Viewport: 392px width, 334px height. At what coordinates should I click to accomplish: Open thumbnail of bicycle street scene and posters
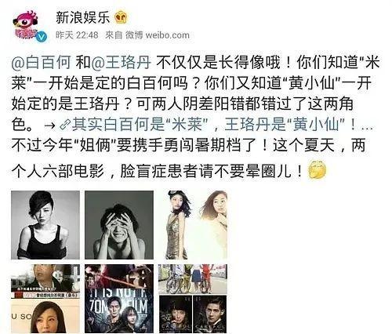pyautogui.click(x=193, y=299)
